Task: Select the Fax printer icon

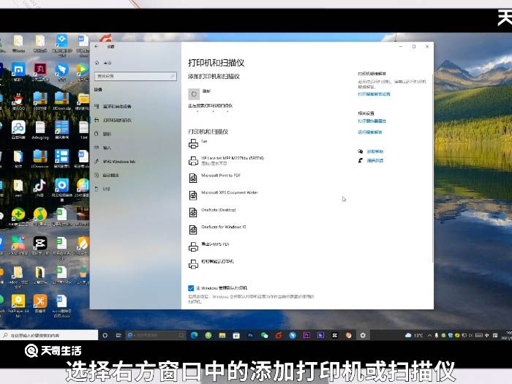Action: point(193,143)
